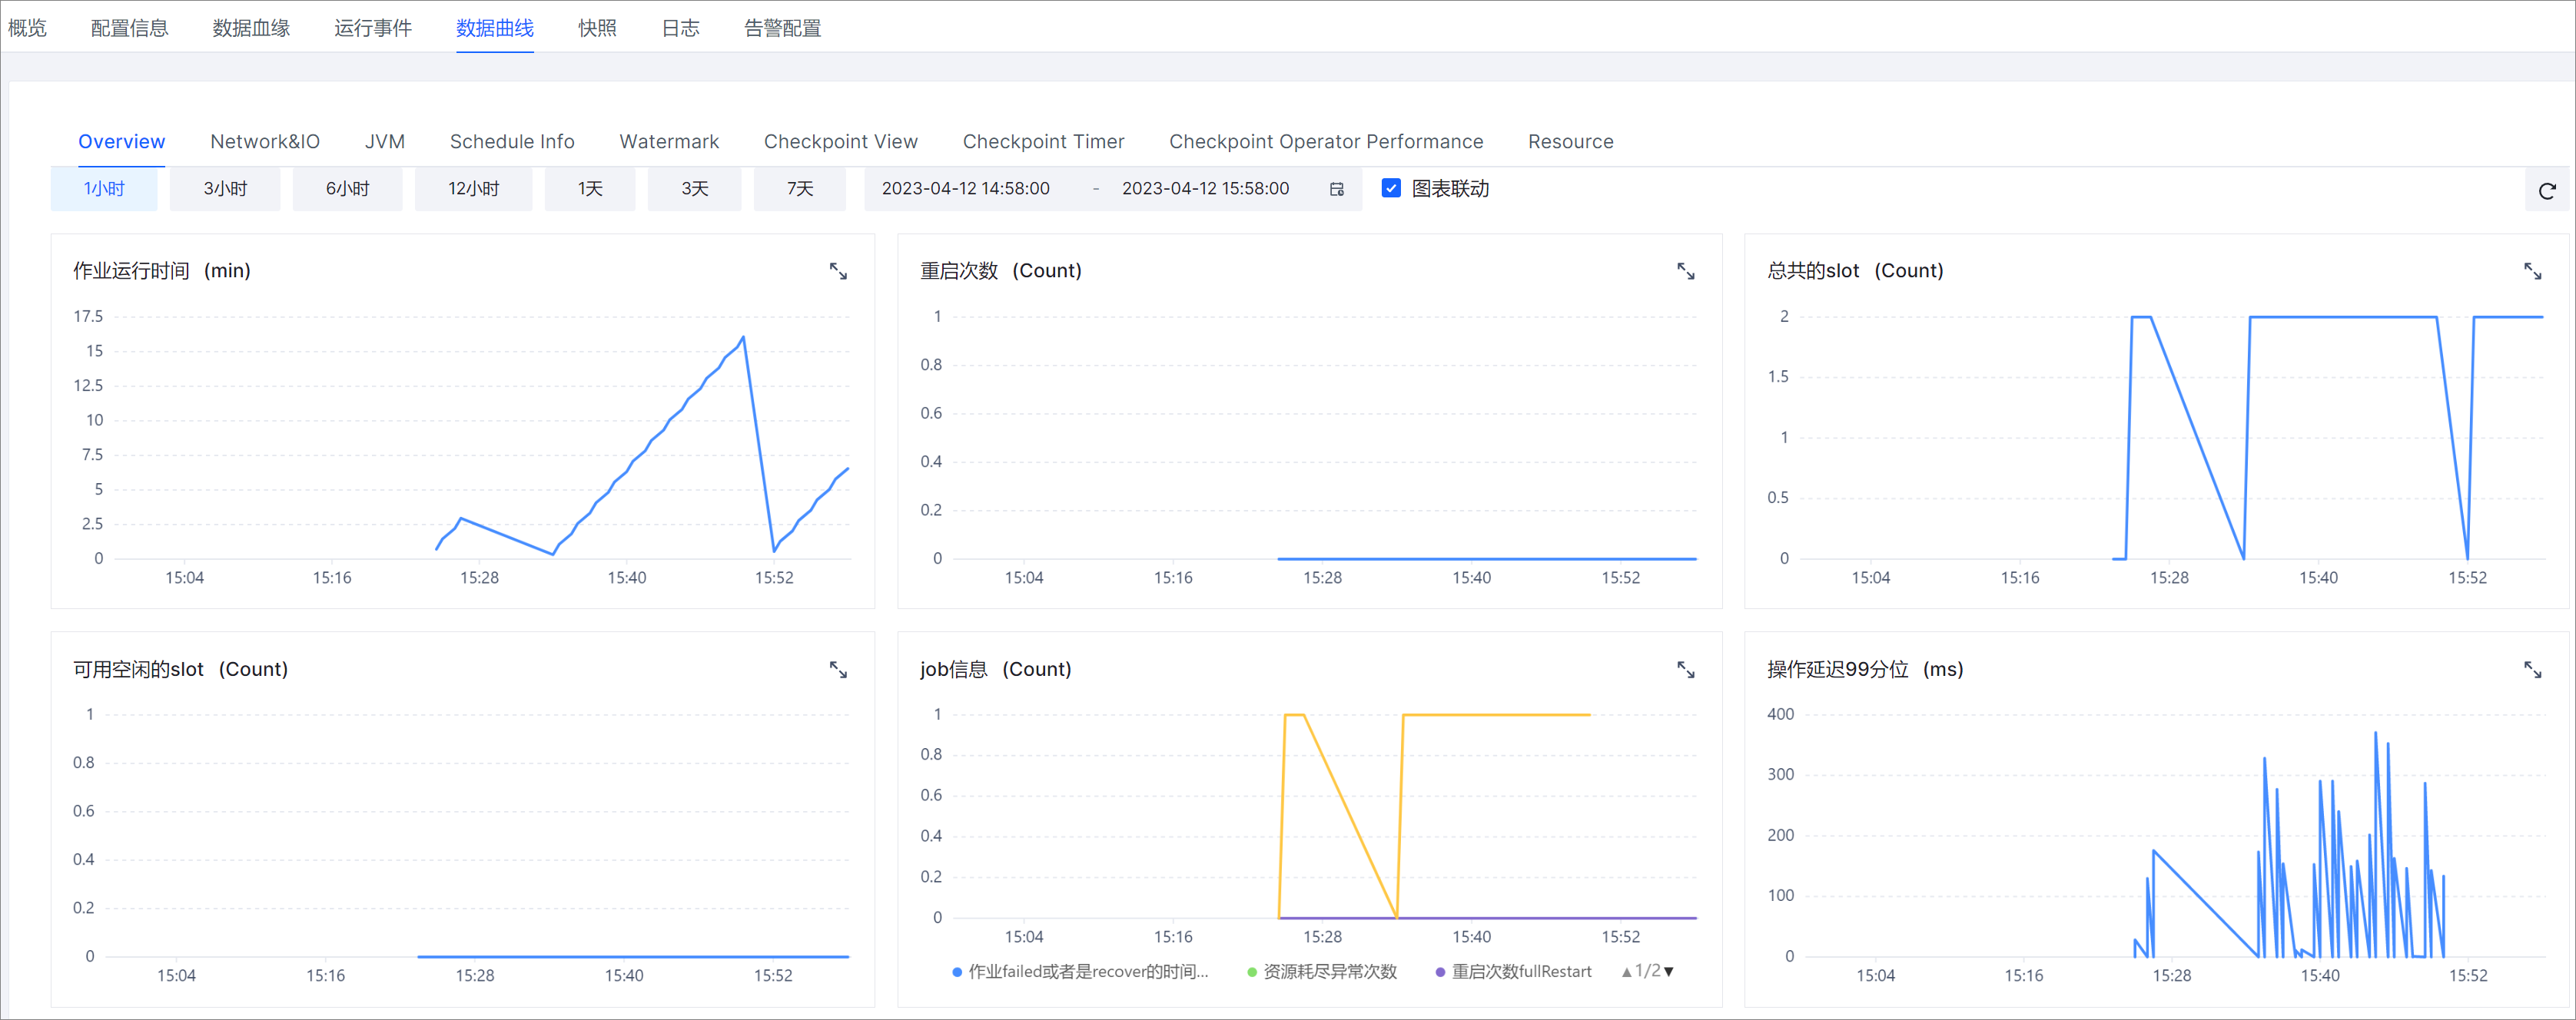
Task: Click the peak of the 作业运行时间 line
Action: pyautogui.click(x=743, y=338)
